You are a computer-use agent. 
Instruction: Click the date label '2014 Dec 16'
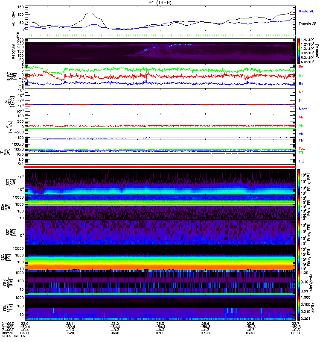point(13,336)
